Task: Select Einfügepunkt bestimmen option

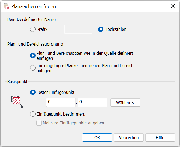Action: [x=33, y=114]
